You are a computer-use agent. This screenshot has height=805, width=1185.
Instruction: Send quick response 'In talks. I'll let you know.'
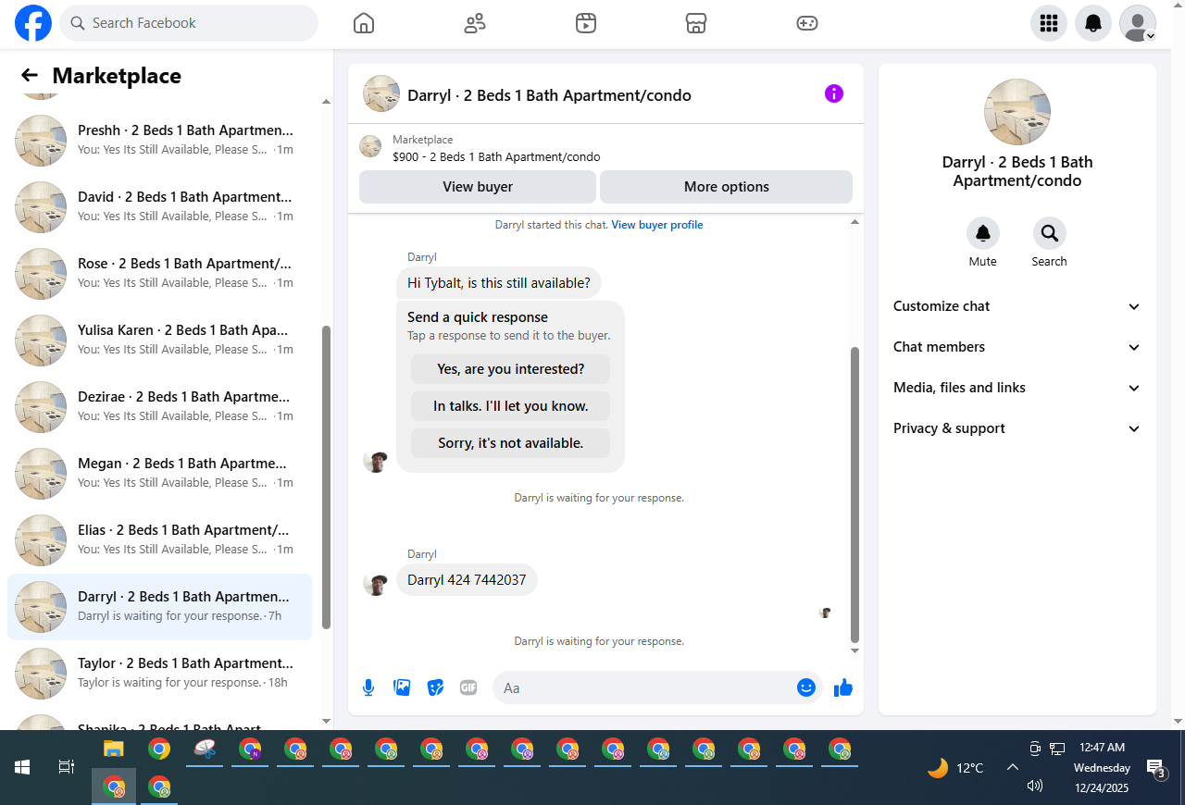(511, 406)
